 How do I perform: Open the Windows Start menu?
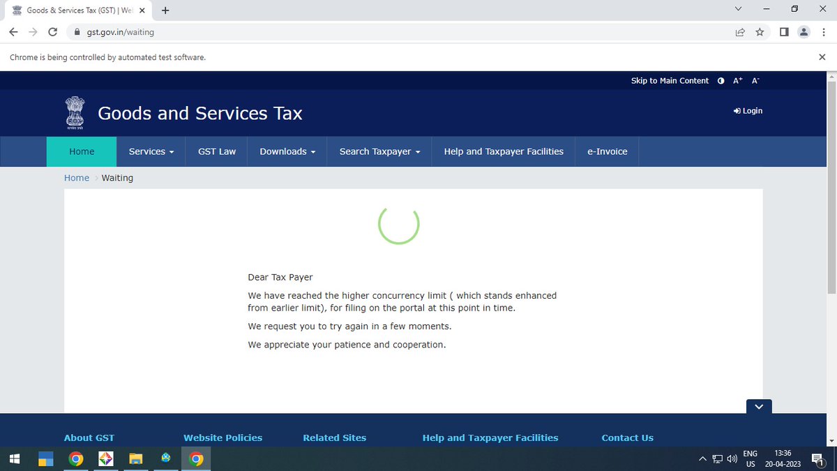(x=15, y=458)
